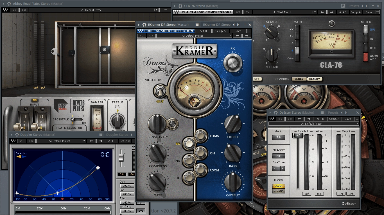Viewport: 384px width, 215px height.
Task: Expand the DeEsser Default Preset dropdown
Action: (x=357, y=123)
